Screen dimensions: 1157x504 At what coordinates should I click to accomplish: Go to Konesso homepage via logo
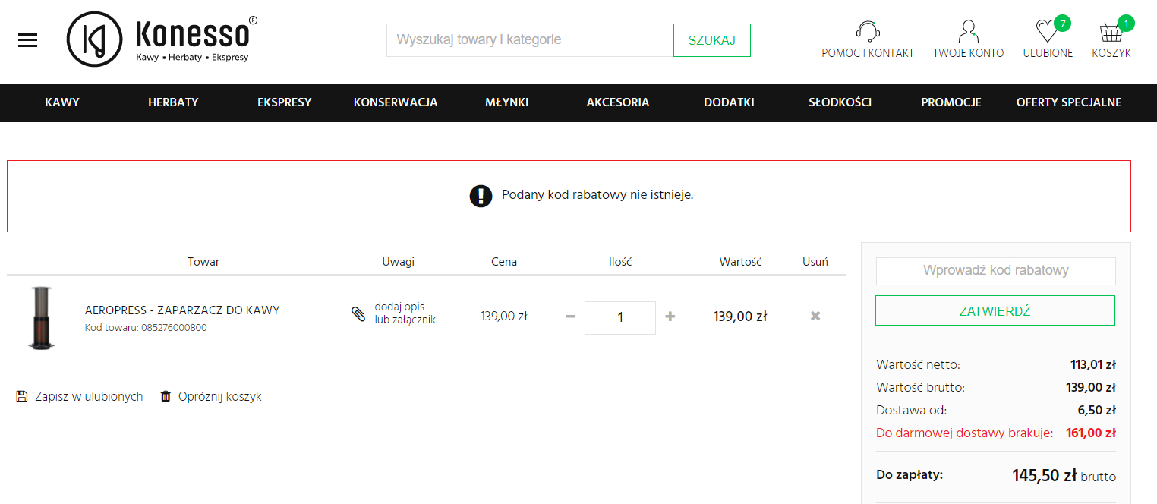click(162, 39)
